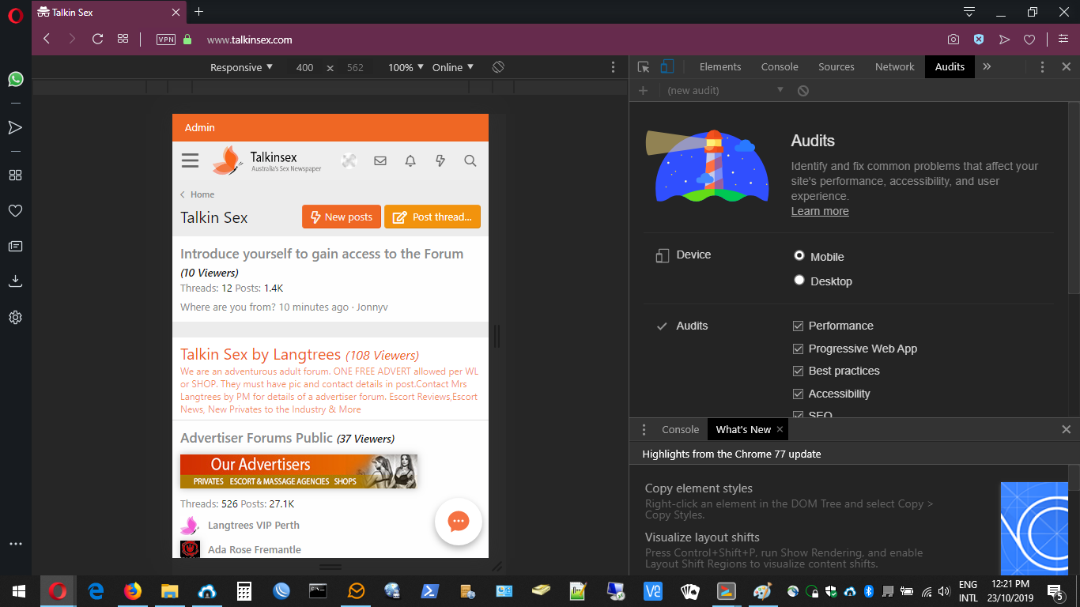Open the Responsive device dropdown
1080x607 pixels.
point(241,67)
